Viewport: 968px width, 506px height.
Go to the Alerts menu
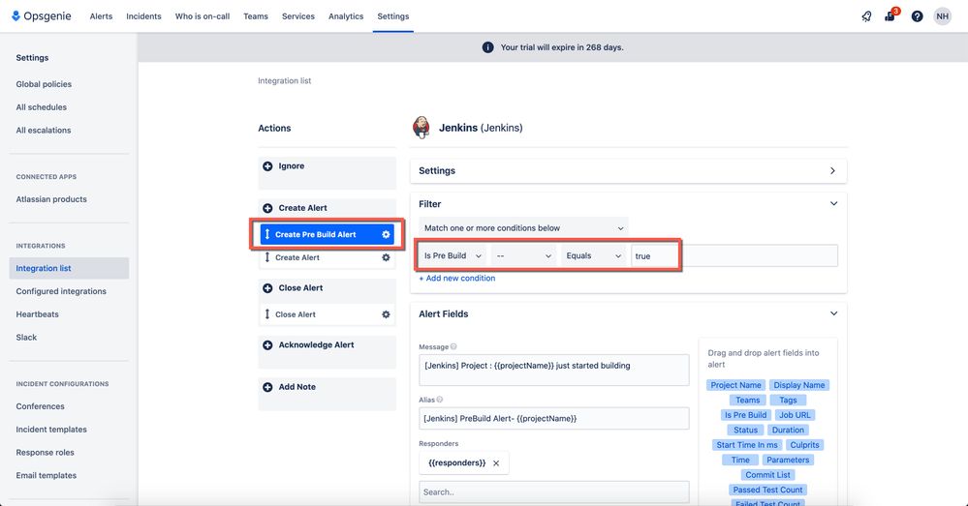click(101, 16)
